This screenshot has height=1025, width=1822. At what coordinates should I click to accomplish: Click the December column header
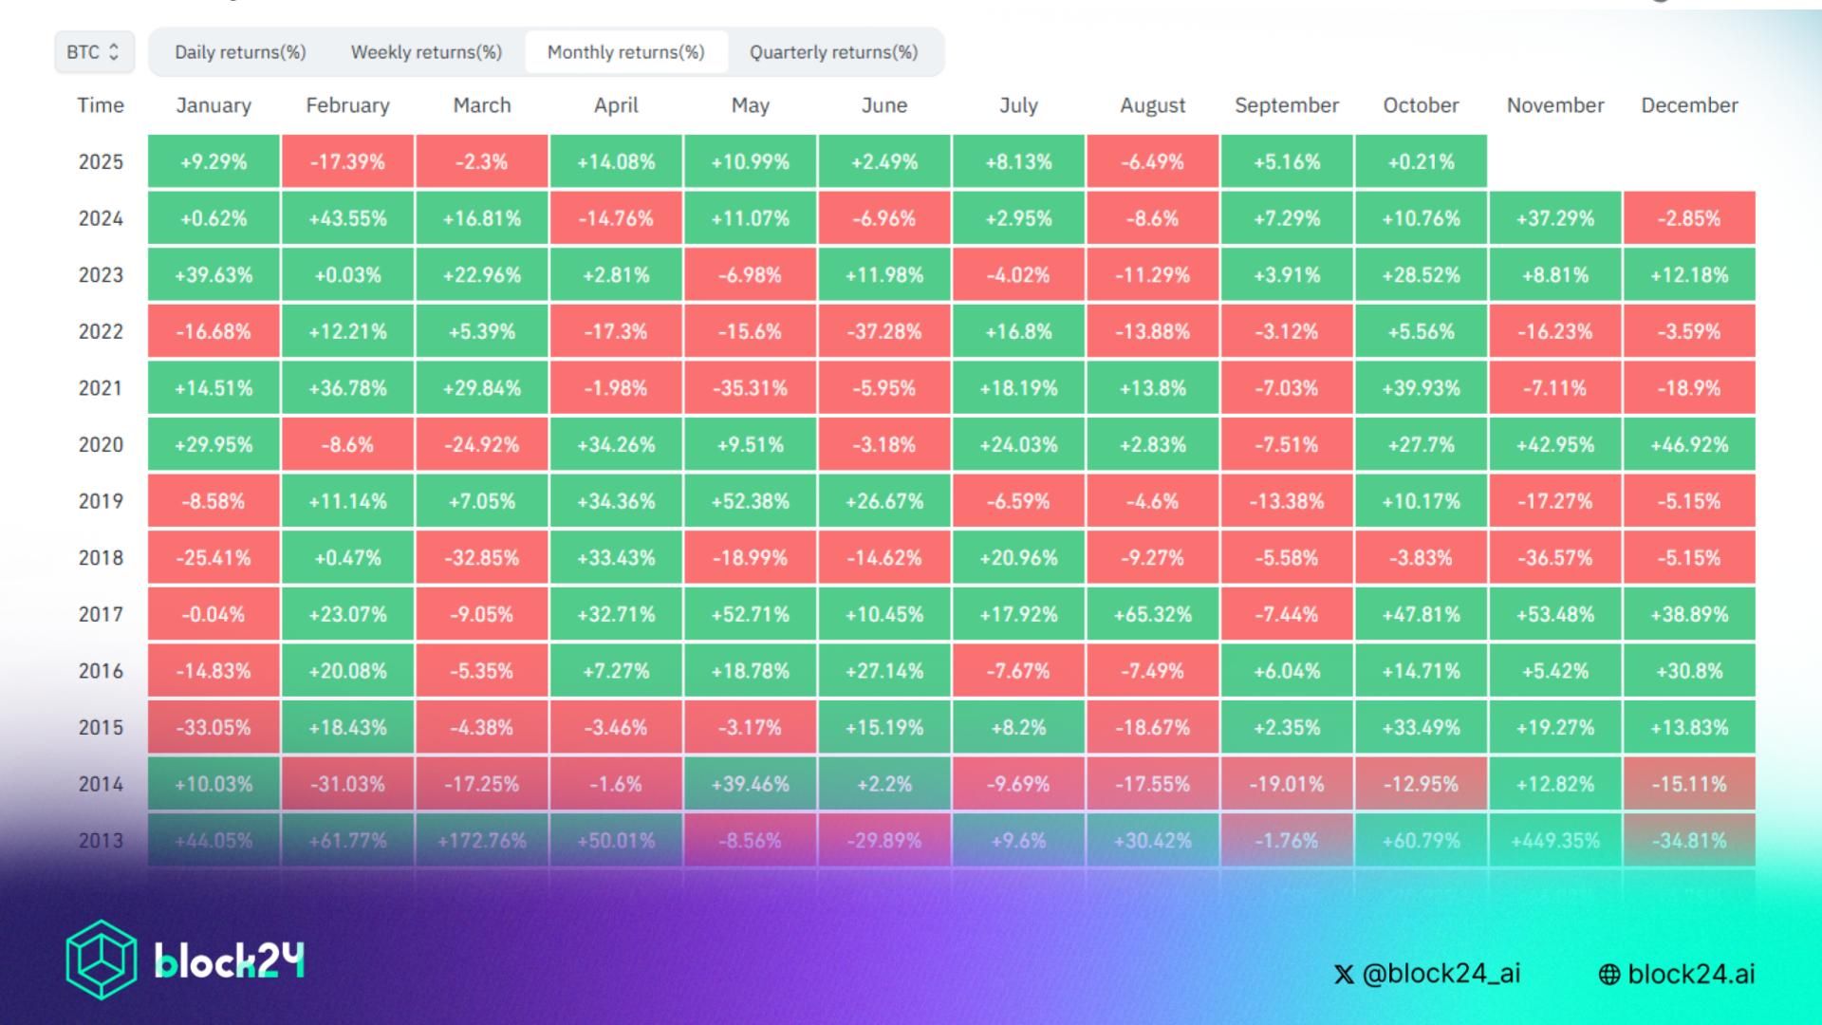click(1688, 105)
